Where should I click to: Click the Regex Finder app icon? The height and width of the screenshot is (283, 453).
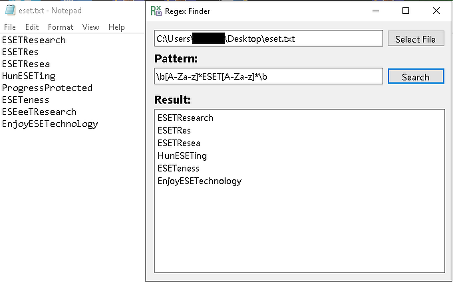point(156,11)
